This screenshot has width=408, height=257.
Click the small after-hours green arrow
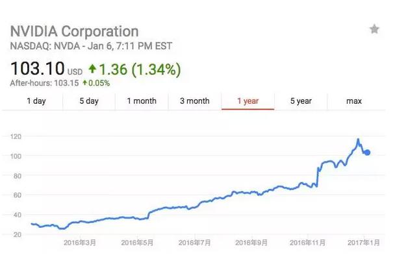pos(85,83)
